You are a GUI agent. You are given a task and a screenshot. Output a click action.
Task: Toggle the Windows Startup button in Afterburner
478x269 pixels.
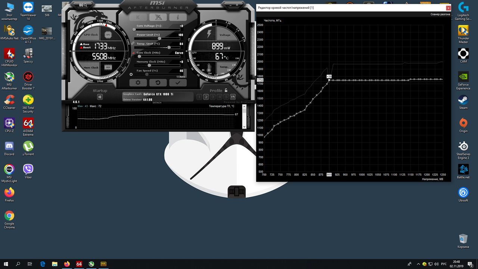tap(100, 97)
